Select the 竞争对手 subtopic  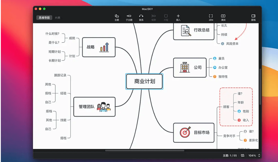click(229, 136)
